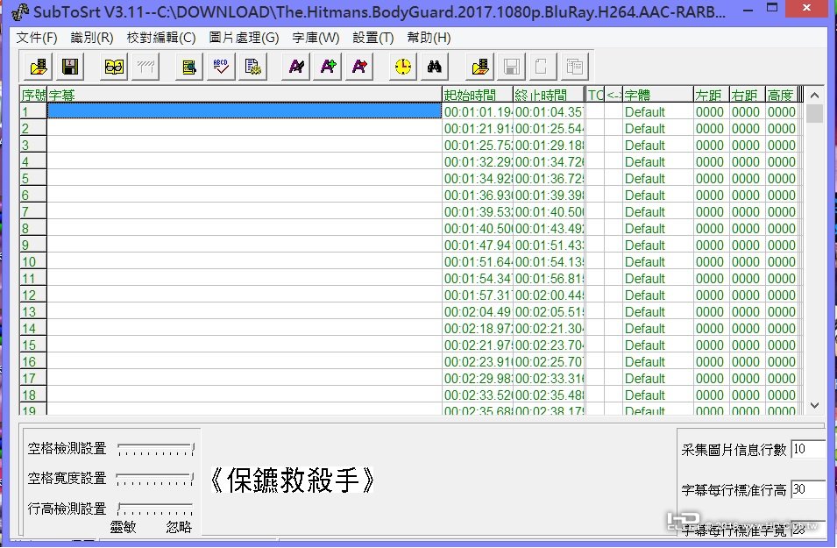Click the SubToSrt app icon in title bar

point(20,11)
